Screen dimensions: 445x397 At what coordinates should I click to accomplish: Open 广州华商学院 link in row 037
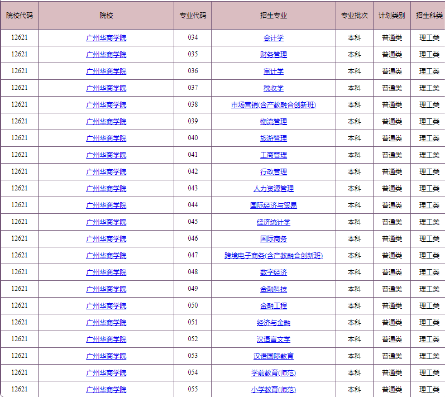(x=106, y=88)
